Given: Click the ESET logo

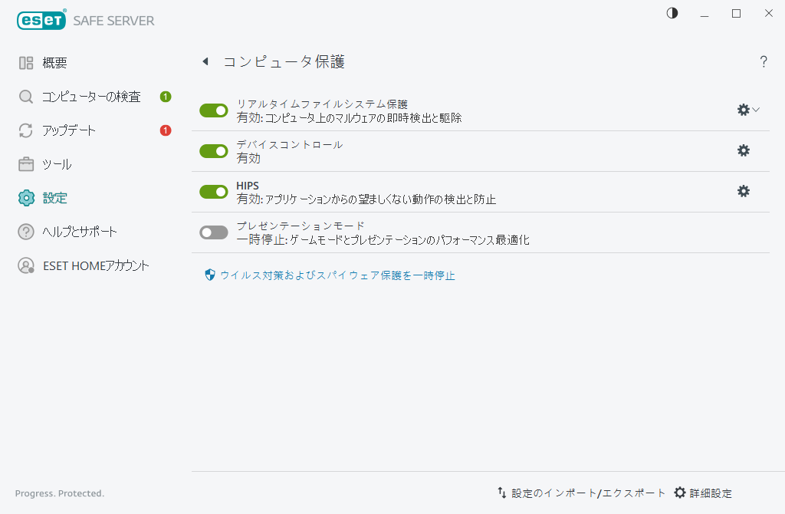Looking at the screenshot, I should coord(41,19).
